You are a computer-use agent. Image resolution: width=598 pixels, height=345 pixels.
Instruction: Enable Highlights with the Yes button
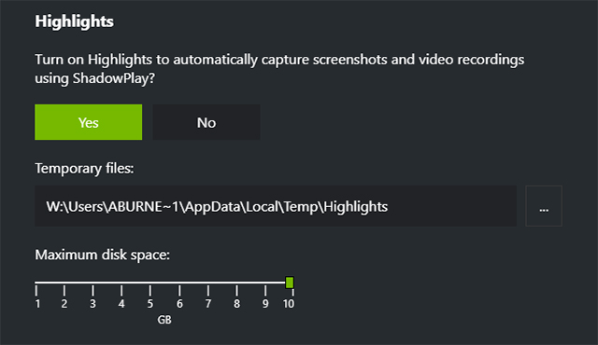coord(88,122)
